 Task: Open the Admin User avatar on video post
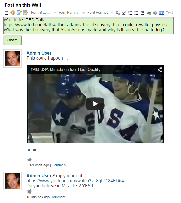coord(12,58)
